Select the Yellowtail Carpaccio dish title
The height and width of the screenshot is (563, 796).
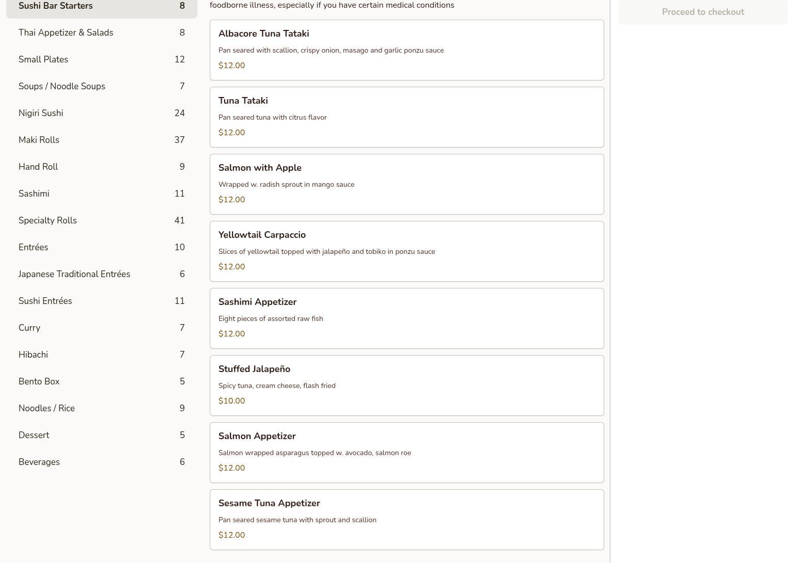(x=262, y=235)
